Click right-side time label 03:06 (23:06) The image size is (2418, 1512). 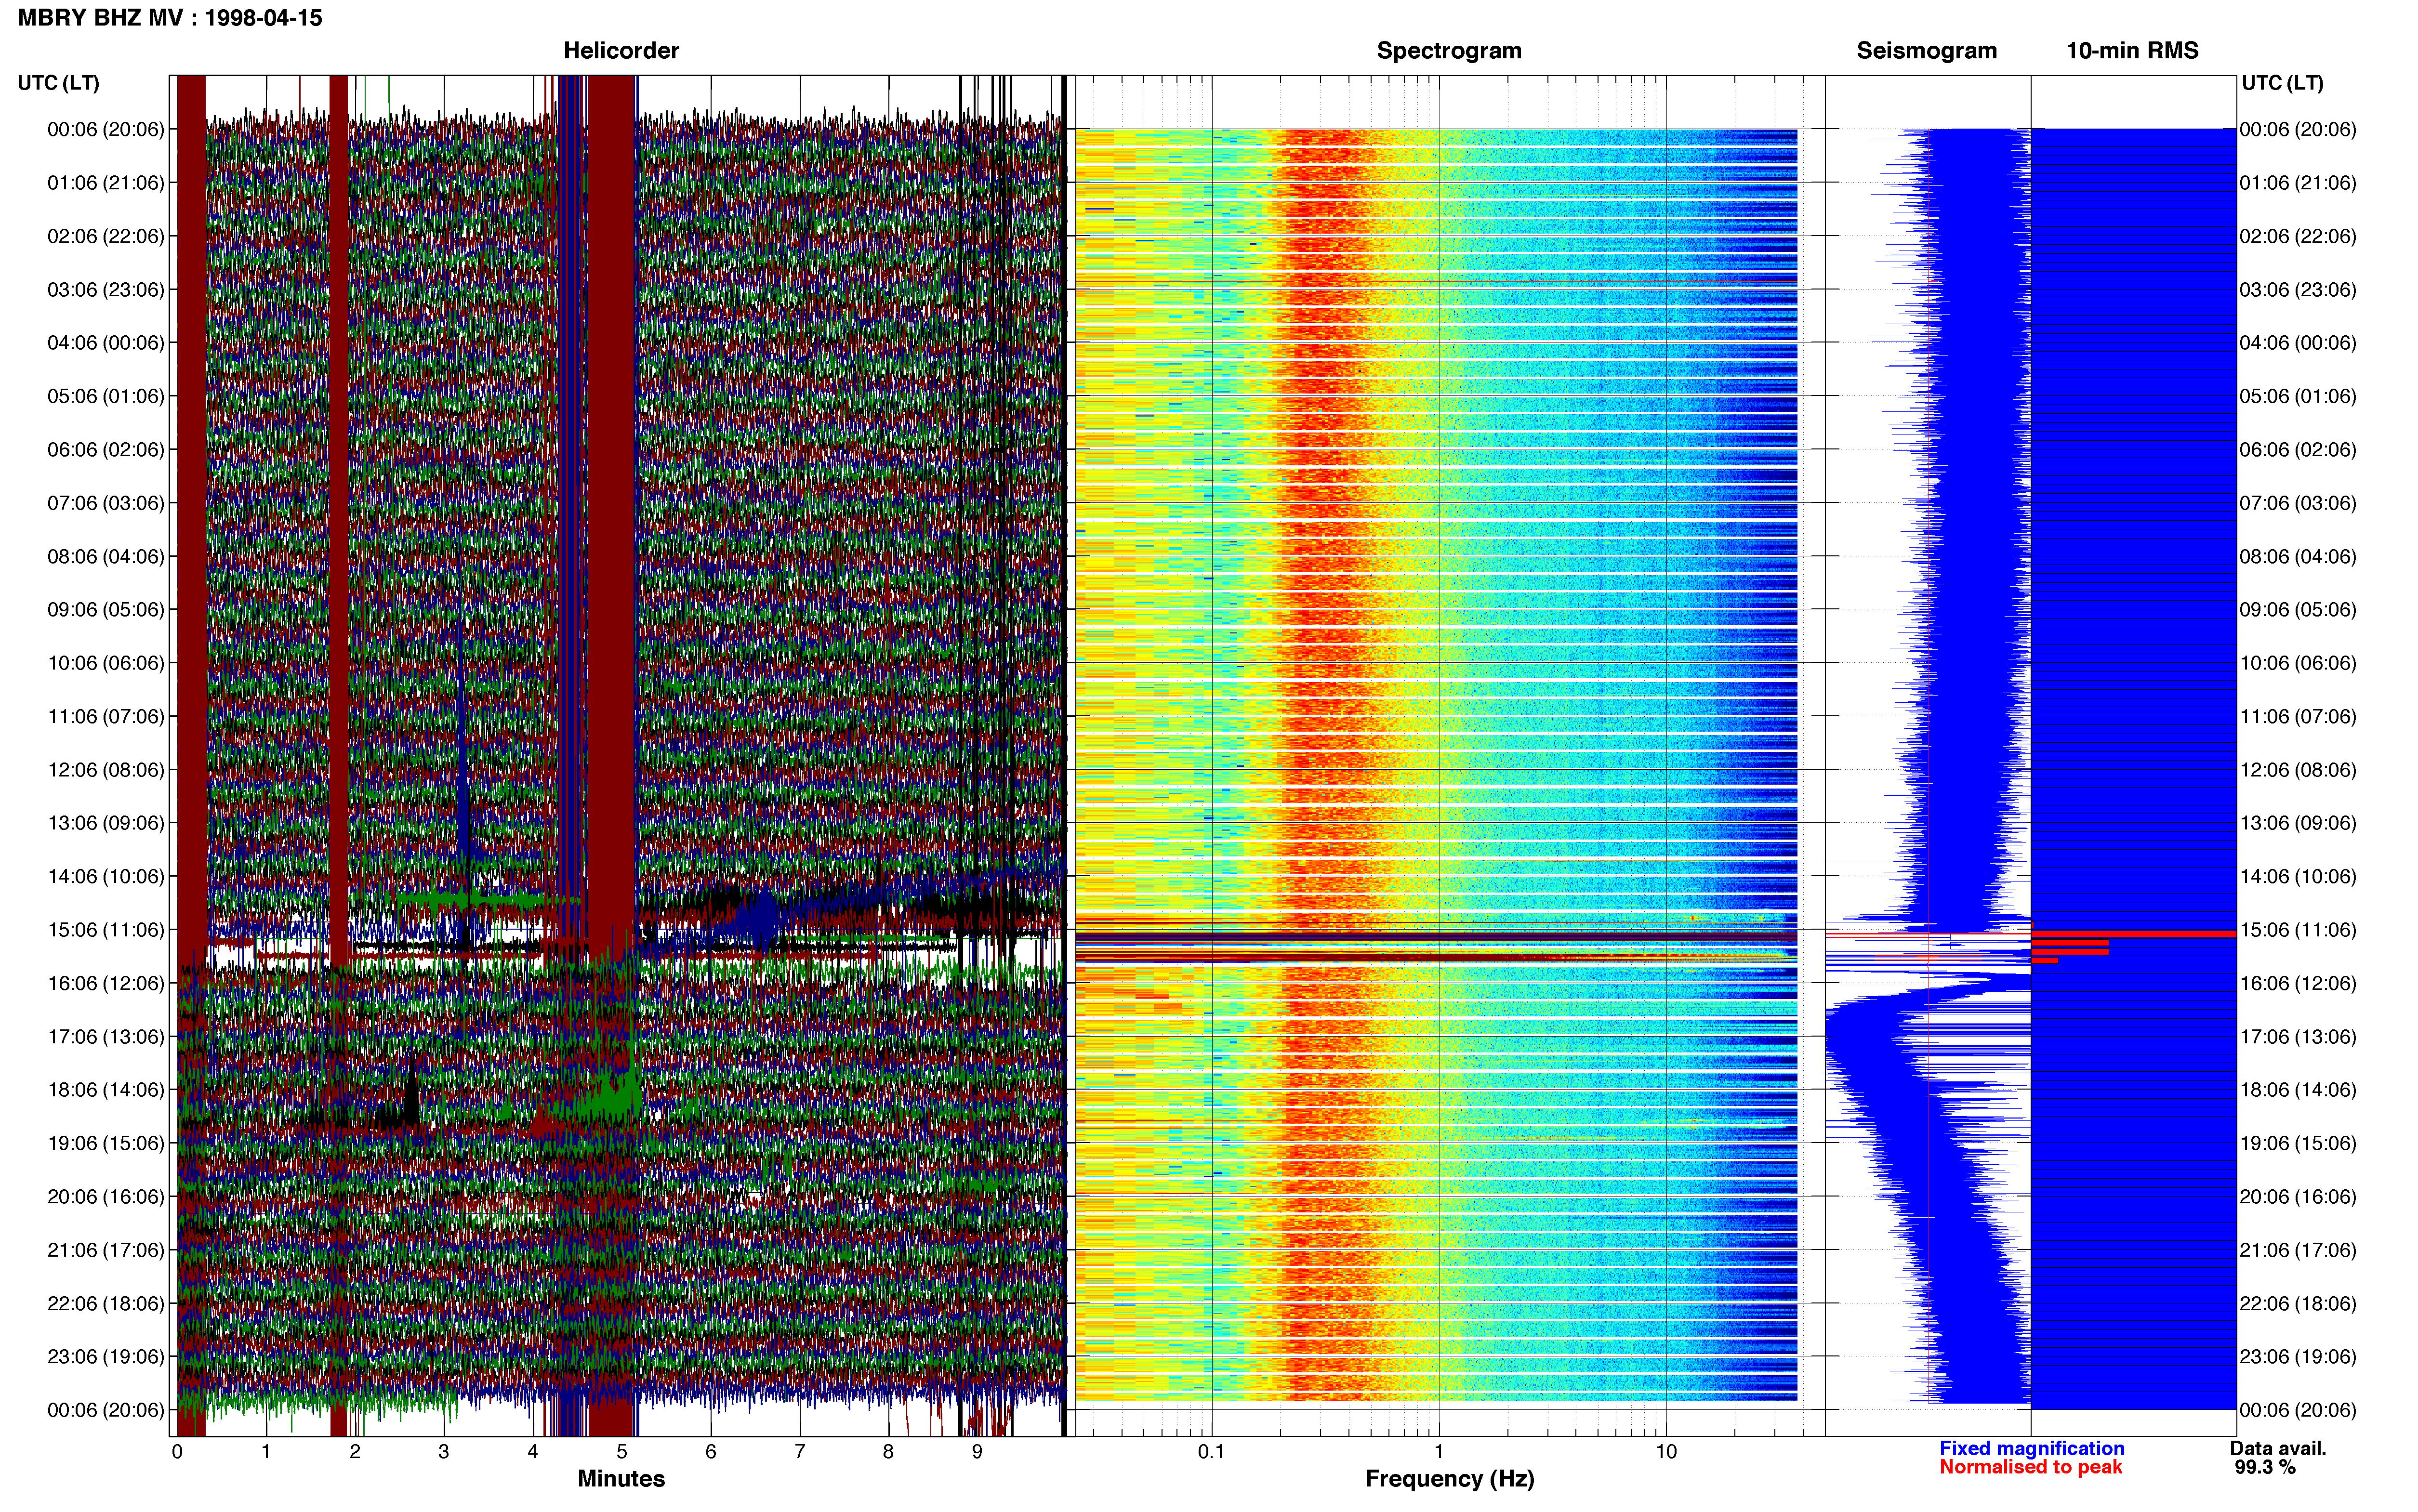click(2298, 290)
